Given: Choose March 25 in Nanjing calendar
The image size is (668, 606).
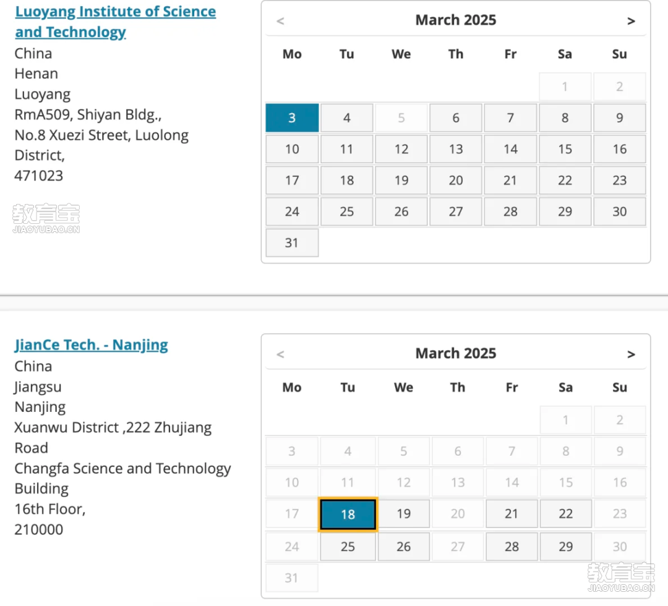Looking at the screenshot, I should coord(348,547).
